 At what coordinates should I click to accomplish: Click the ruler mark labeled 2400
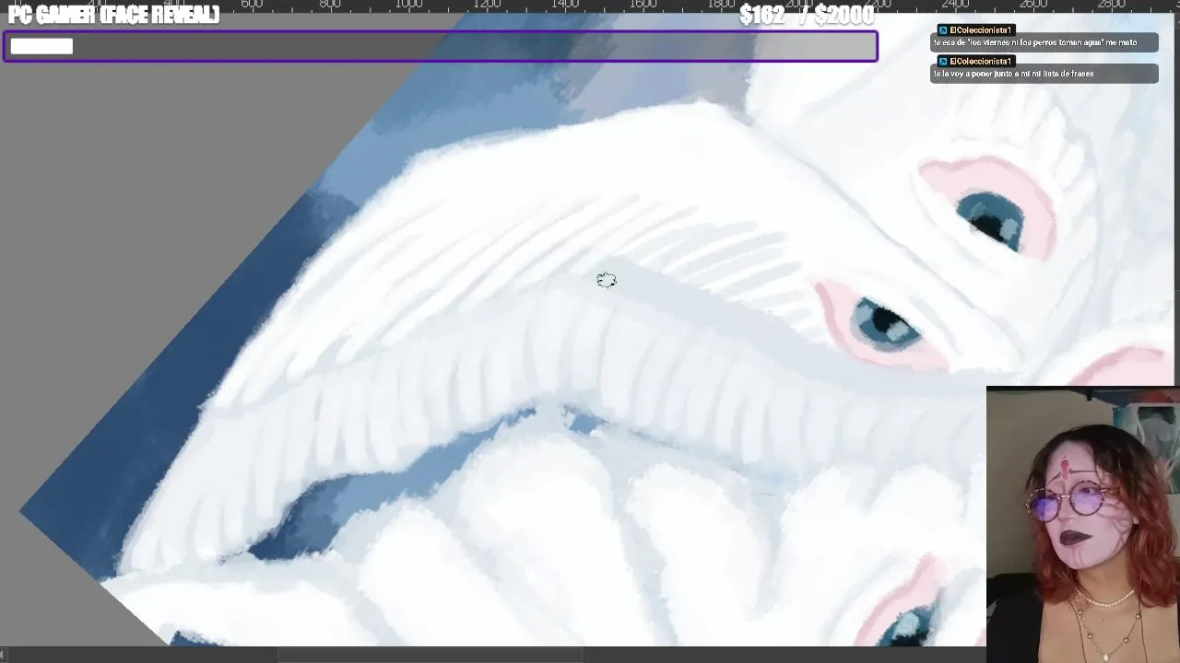956,5
